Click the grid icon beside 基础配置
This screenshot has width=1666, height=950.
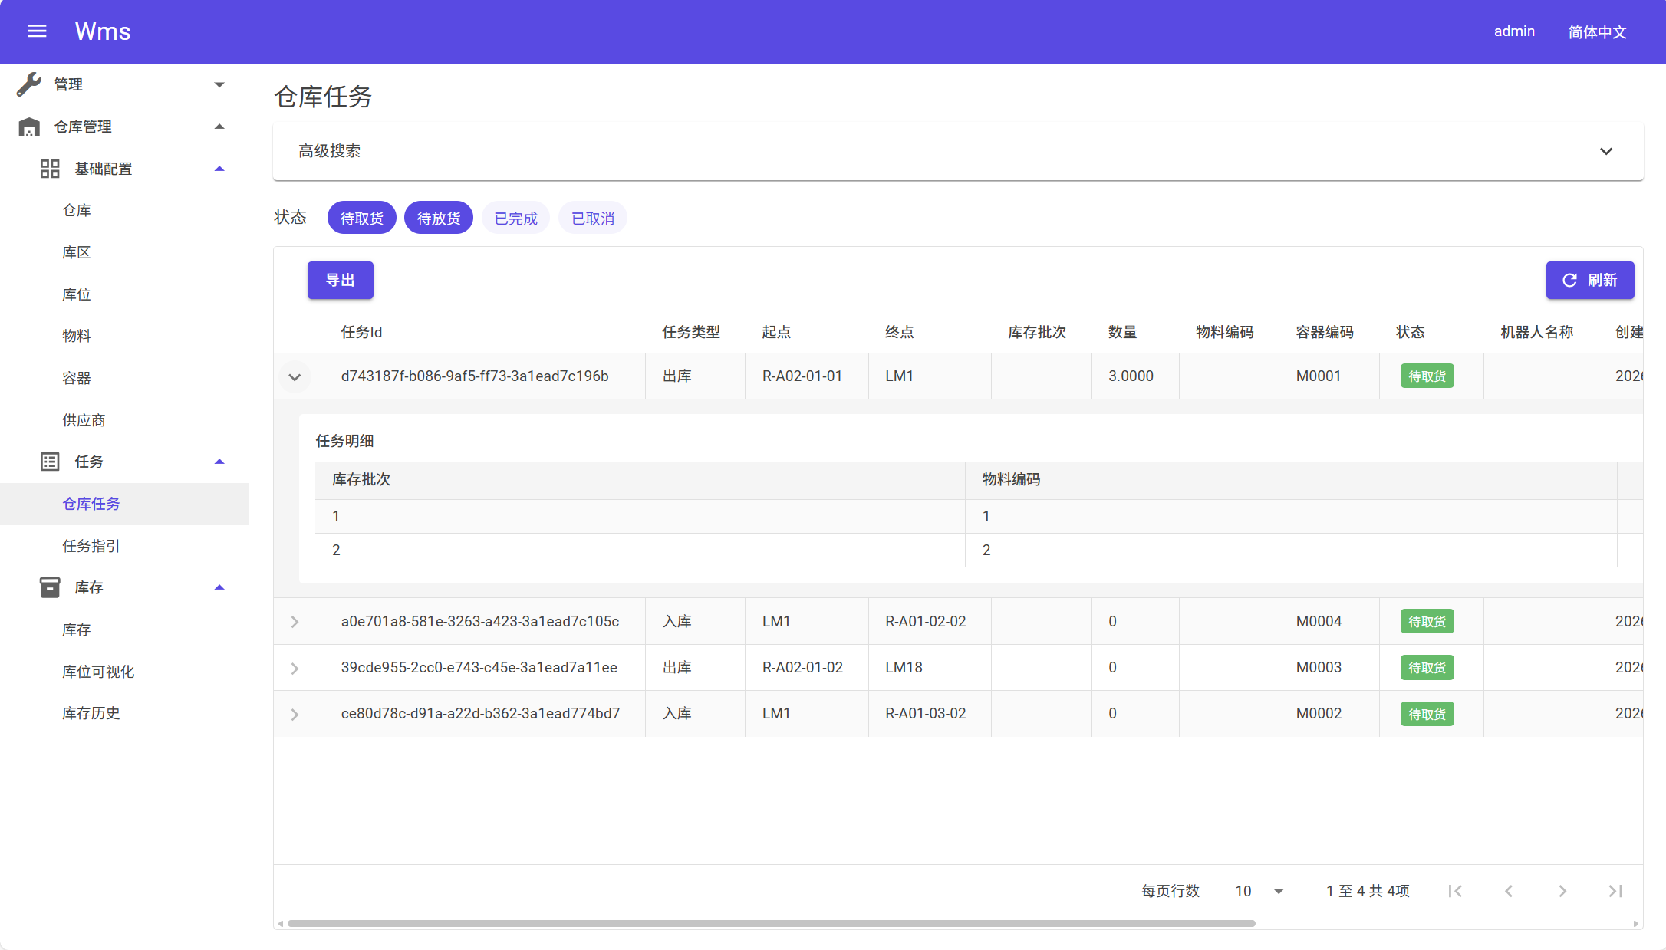coord(50,169)
